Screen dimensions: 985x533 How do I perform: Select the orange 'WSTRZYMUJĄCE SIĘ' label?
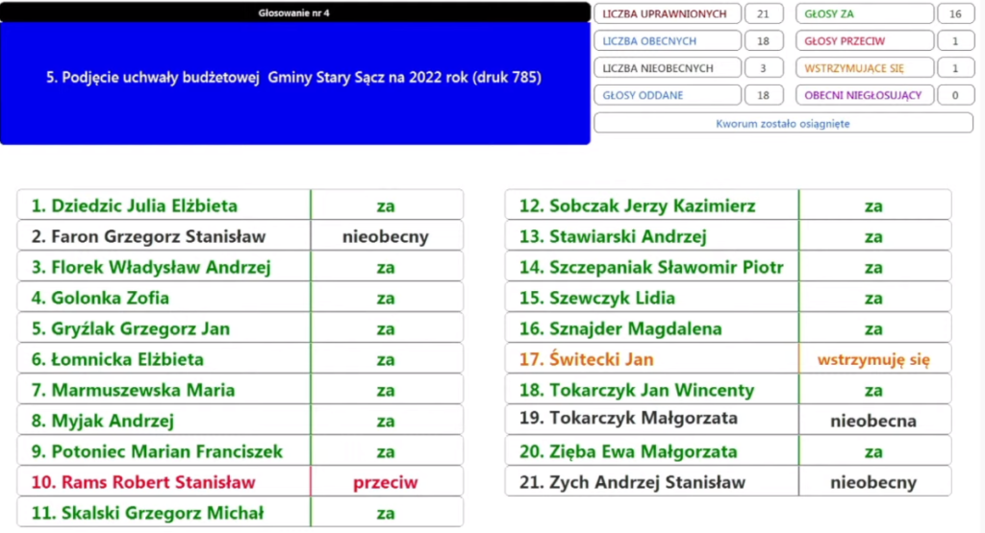(x=864, y=68)
